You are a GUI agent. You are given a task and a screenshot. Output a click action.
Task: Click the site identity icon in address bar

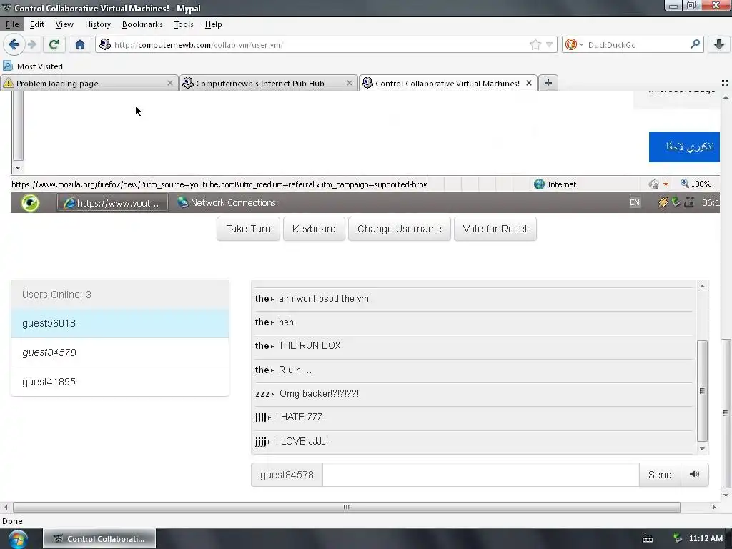[105, 44]
